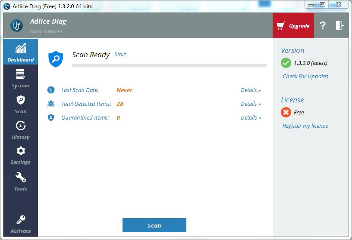Click the shopping cart Upgrade button
This screenshot has height=240, width=352.
click(293, 25)
